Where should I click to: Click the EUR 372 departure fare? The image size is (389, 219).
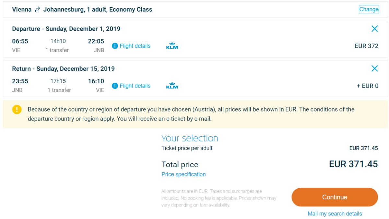[x=366, y=46]
